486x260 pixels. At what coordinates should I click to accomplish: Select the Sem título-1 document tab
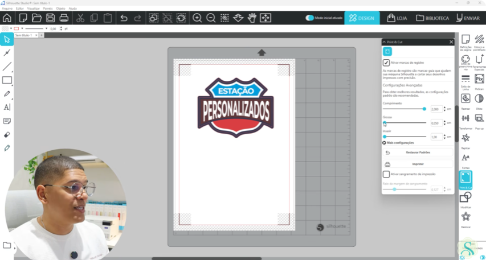pyautogui.click(x=23, y=35)
